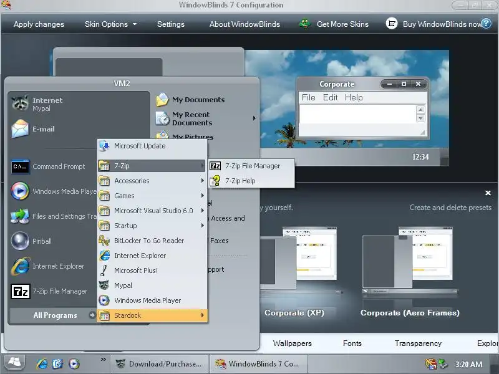Screen dimensions: 499x374
Task: Click the 7-Zip folder icon
Action: 104,166
